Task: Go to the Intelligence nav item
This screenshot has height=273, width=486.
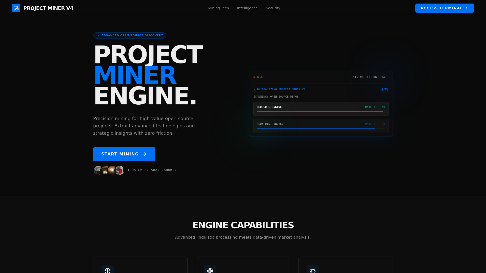Action: 247,8
